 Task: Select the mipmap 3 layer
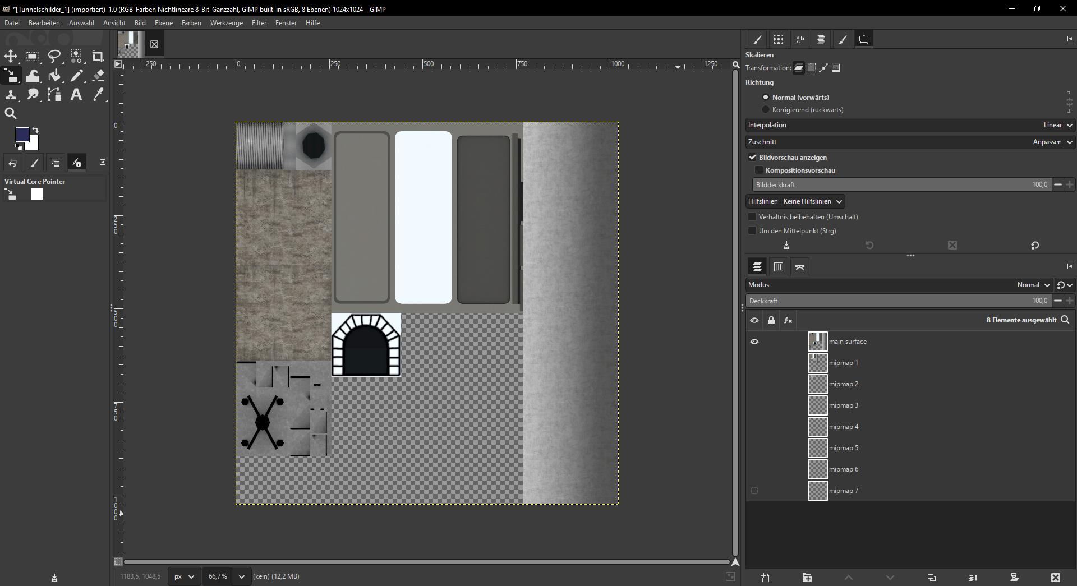(844, 405)
